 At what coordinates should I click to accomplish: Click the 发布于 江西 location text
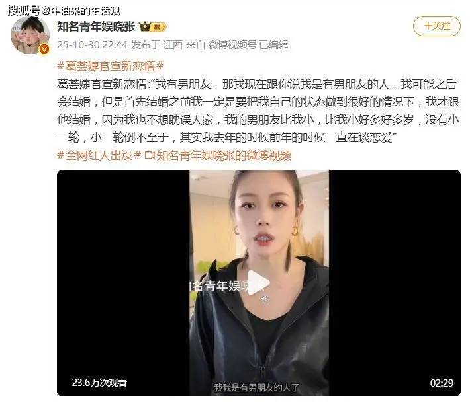pos(157,44)
